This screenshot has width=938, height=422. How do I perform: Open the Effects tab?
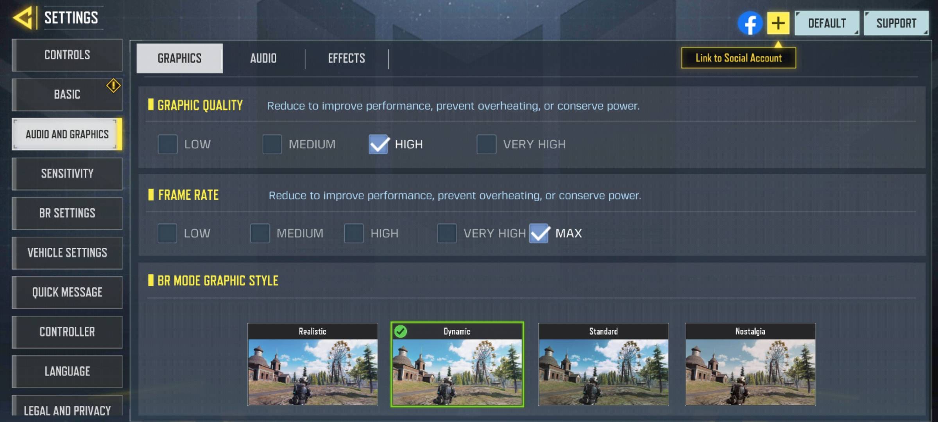(x=347, y=59)
